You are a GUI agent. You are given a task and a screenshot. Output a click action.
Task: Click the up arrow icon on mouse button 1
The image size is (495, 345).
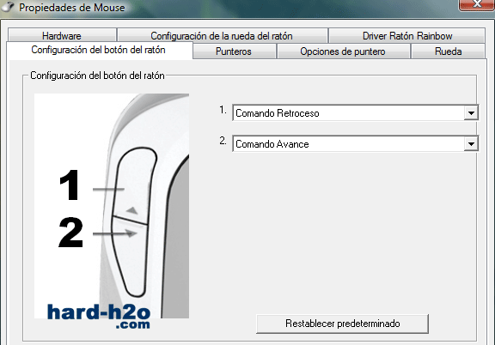(x=132, y=210)
